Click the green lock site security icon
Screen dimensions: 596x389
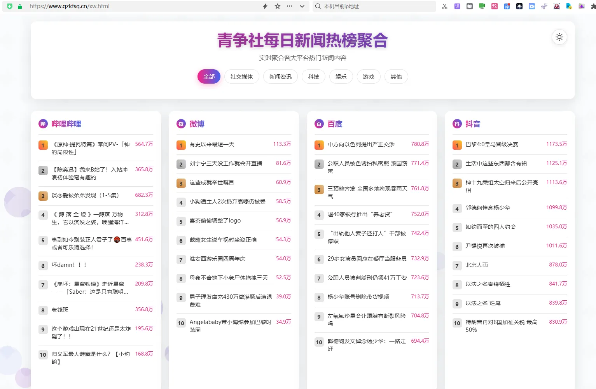pos(20,6)
